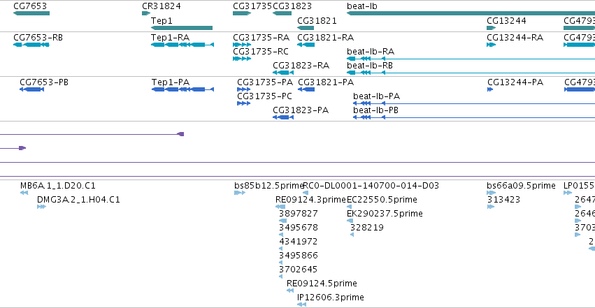Select EST entry 3495866
Image resolution: width=595 pixels, height=308 pixels.
pos(280,263)
